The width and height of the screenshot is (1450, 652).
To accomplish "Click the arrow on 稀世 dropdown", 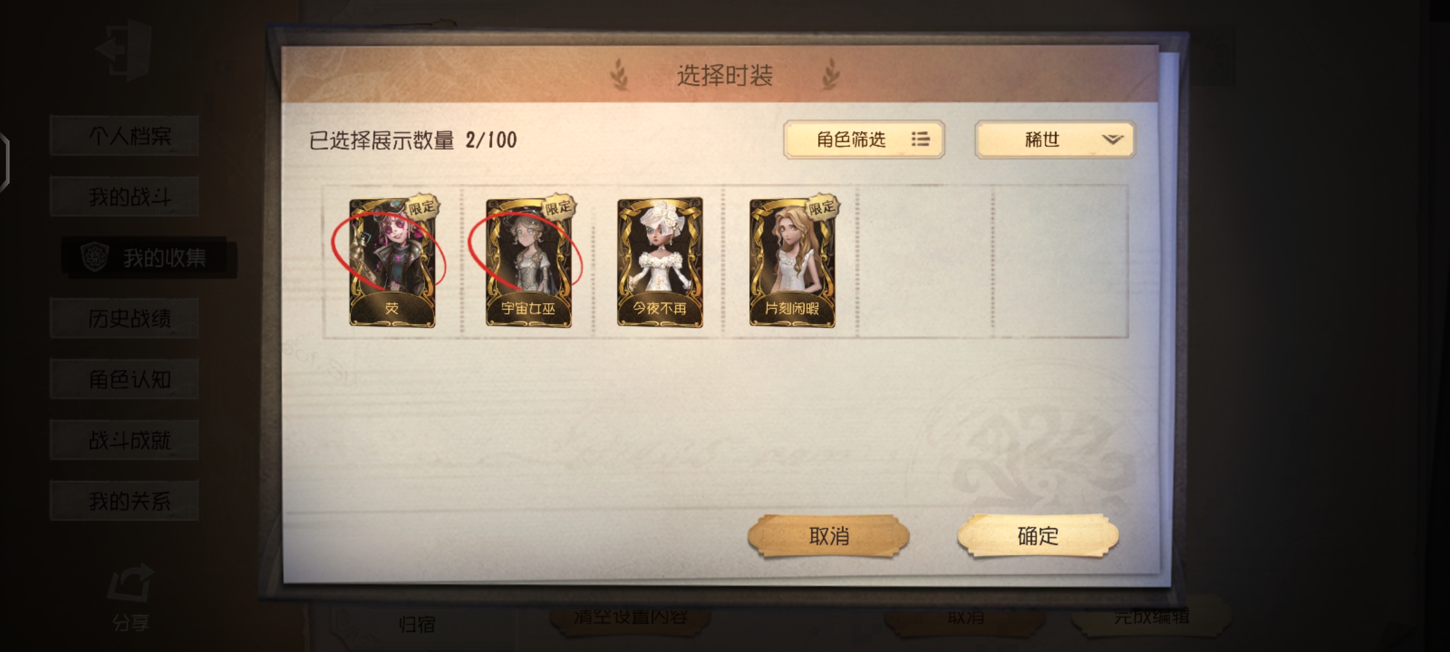I will (1112, 140).
